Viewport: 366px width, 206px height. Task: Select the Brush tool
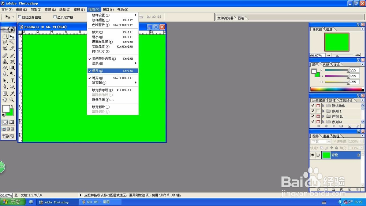(x=12, y=56)
